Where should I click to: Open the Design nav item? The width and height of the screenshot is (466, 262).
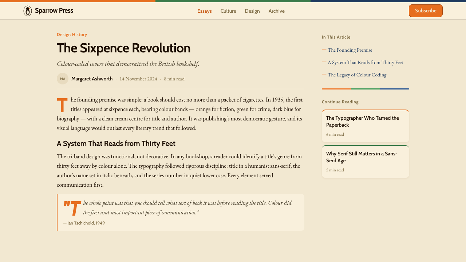252,11
